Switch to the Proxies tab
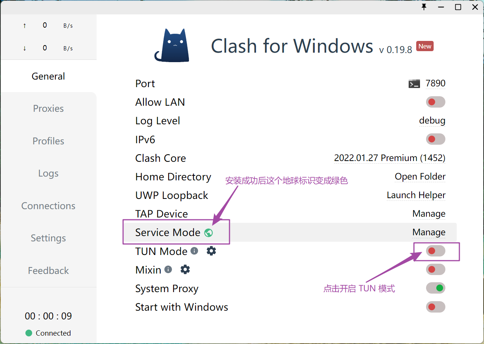 [x=48, y=109]
